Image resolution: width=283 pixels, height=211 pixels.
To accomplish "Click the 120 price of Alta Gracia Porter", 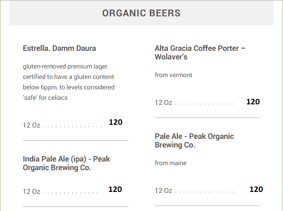I will point(253,102).
